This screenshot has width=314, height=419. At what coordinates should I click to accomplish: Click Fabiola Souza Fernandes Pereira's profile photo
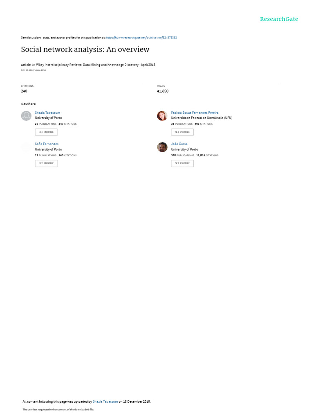click(x=162, y=116)
